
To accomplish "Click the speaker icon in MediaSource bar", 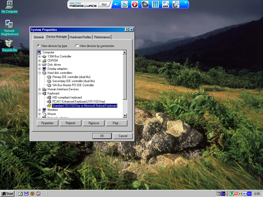I will click(145, 4).
